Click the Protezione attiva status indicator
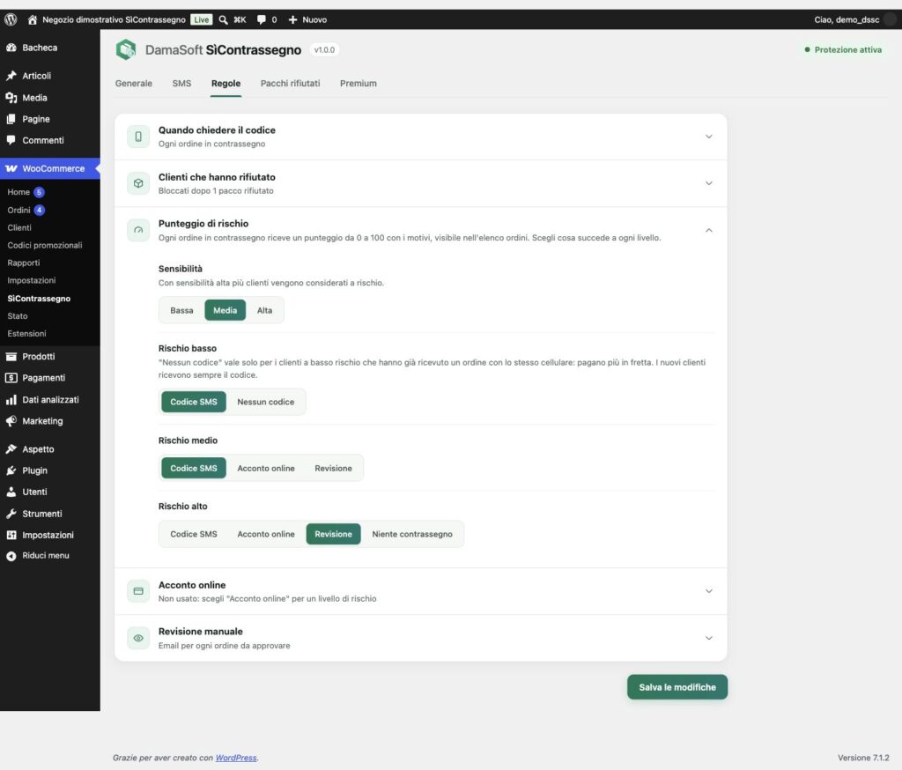 843,49
